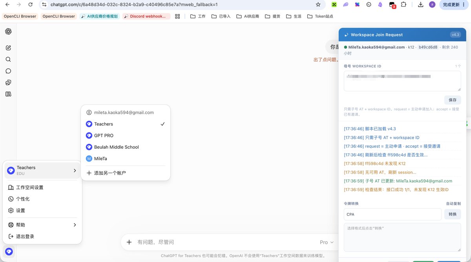Screen dimensions: 471x262
Task: Click the log line 脚本已加载 v4.3
Action: click(370, 129)
